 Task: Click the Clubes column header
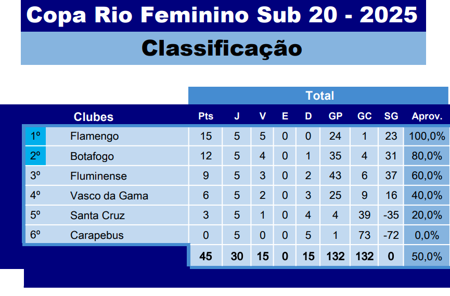94,117
